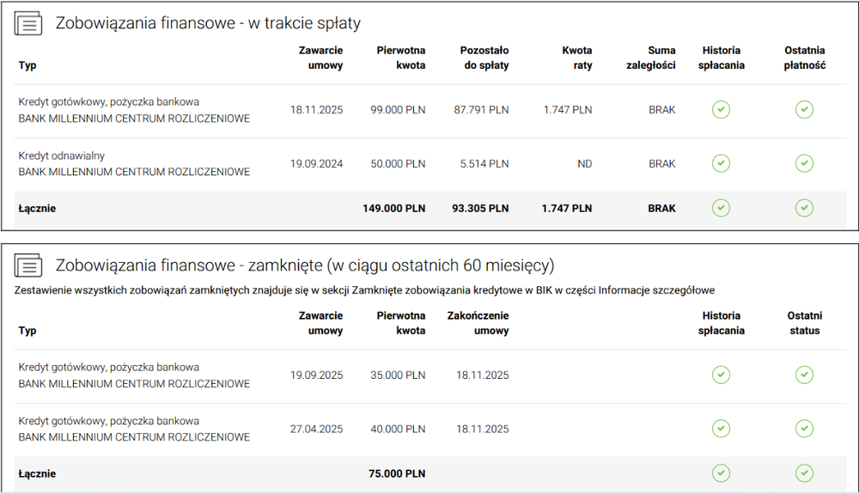859x494 pixels.
Task: Click the note about 'Zamknięte zobowiązania kredytowe w BIK'
Action: click(x=364, y=290)
